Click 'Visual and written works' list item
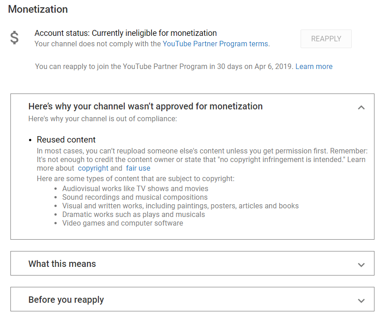The height and width of the screenshot is (320, 384). (180, 206)
